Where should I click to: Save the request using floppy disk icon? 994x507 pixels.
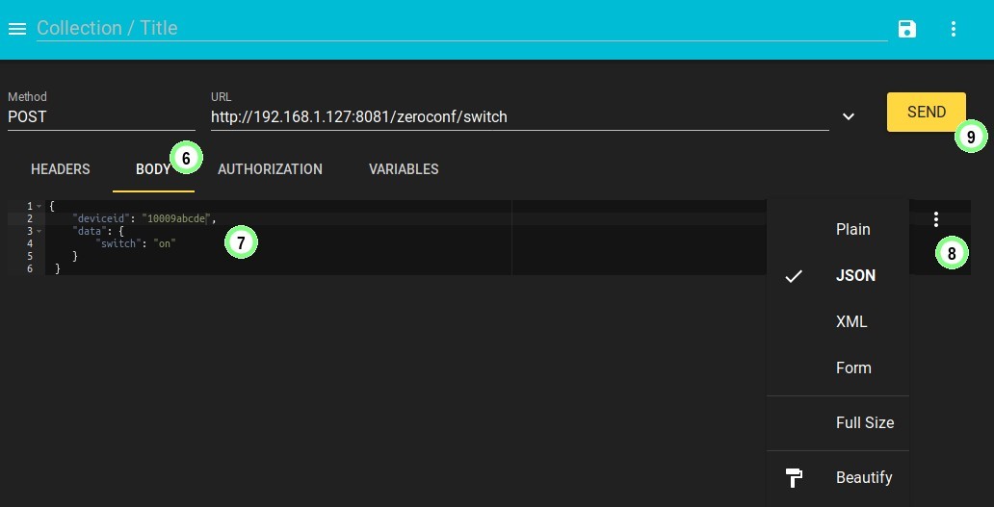click(x=907, y=29)
